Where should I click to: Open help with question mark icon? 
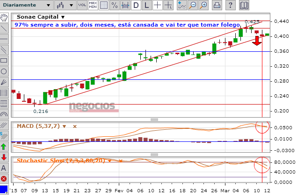230,5
